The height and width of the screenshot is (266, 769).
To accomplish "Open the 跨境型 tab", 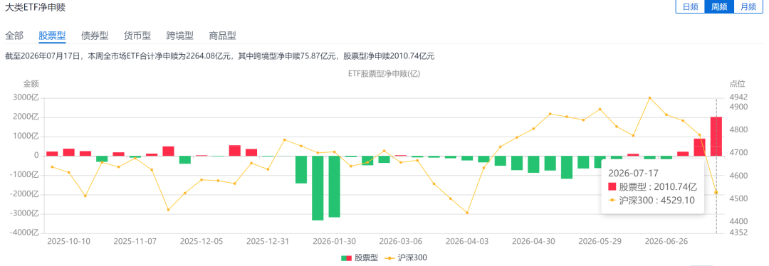I will [180, 36].
